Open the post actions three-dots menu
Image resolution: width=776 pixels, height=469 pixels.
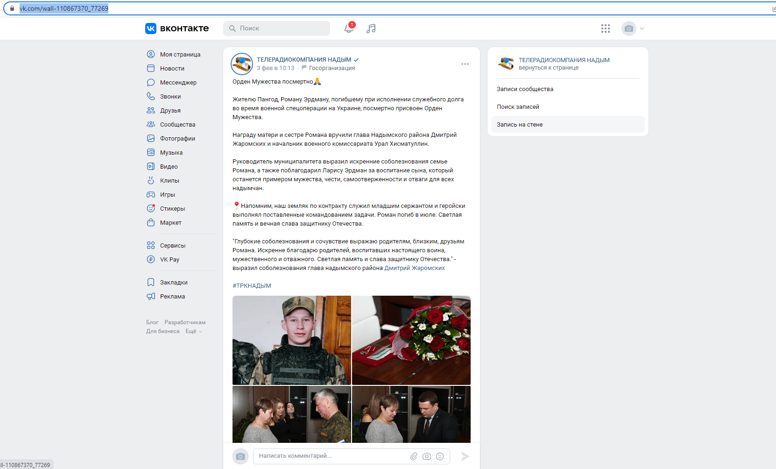(x=465, y=64)
